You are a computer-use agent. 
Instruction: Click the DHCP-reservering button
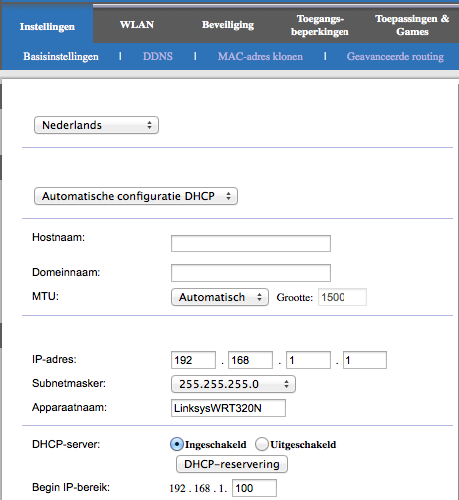(x=232, y=464)
